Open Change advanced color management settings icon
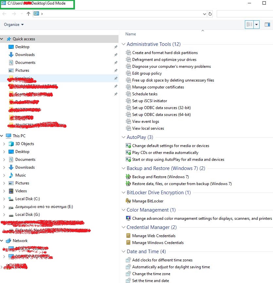The image size is (273, 283). point(128,218)
